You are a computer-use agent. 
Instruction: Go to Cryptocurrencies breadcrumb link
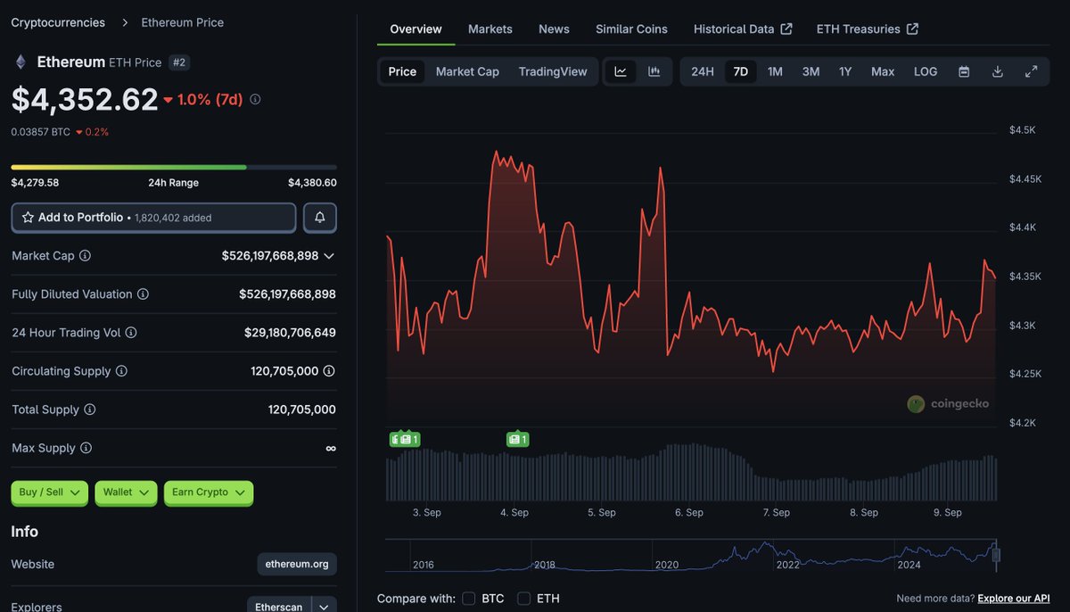click(x=58, y=22)
